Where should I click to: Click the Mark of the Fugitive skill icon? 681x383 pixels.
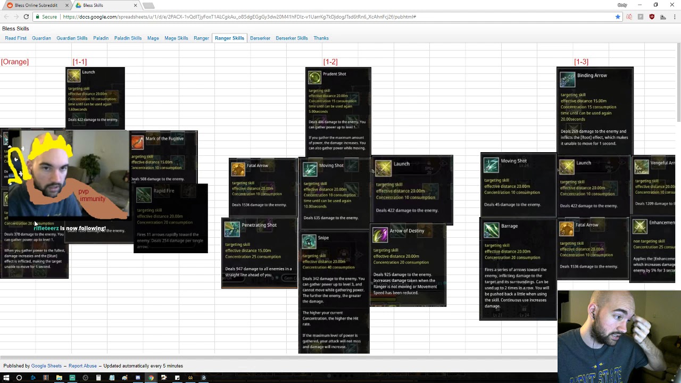click(137, 142)
